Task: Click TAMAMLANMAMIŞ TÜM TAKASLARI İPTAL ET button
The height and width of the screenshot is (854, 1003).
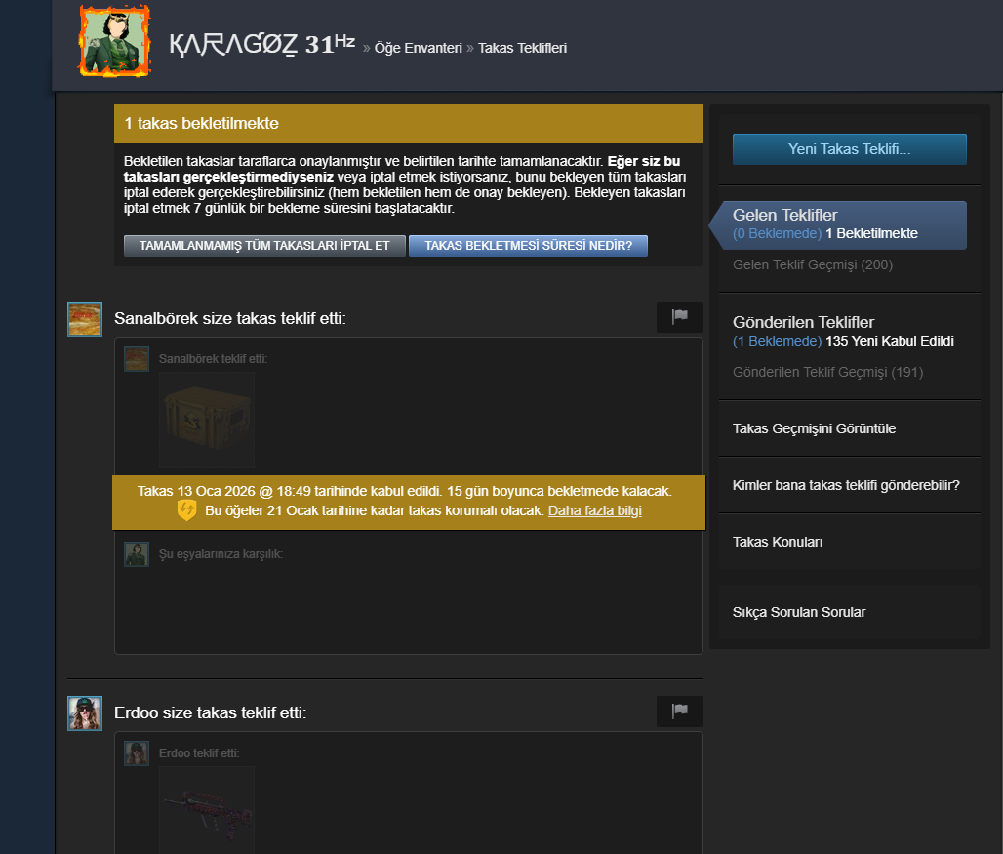Action: click(264, 246)
